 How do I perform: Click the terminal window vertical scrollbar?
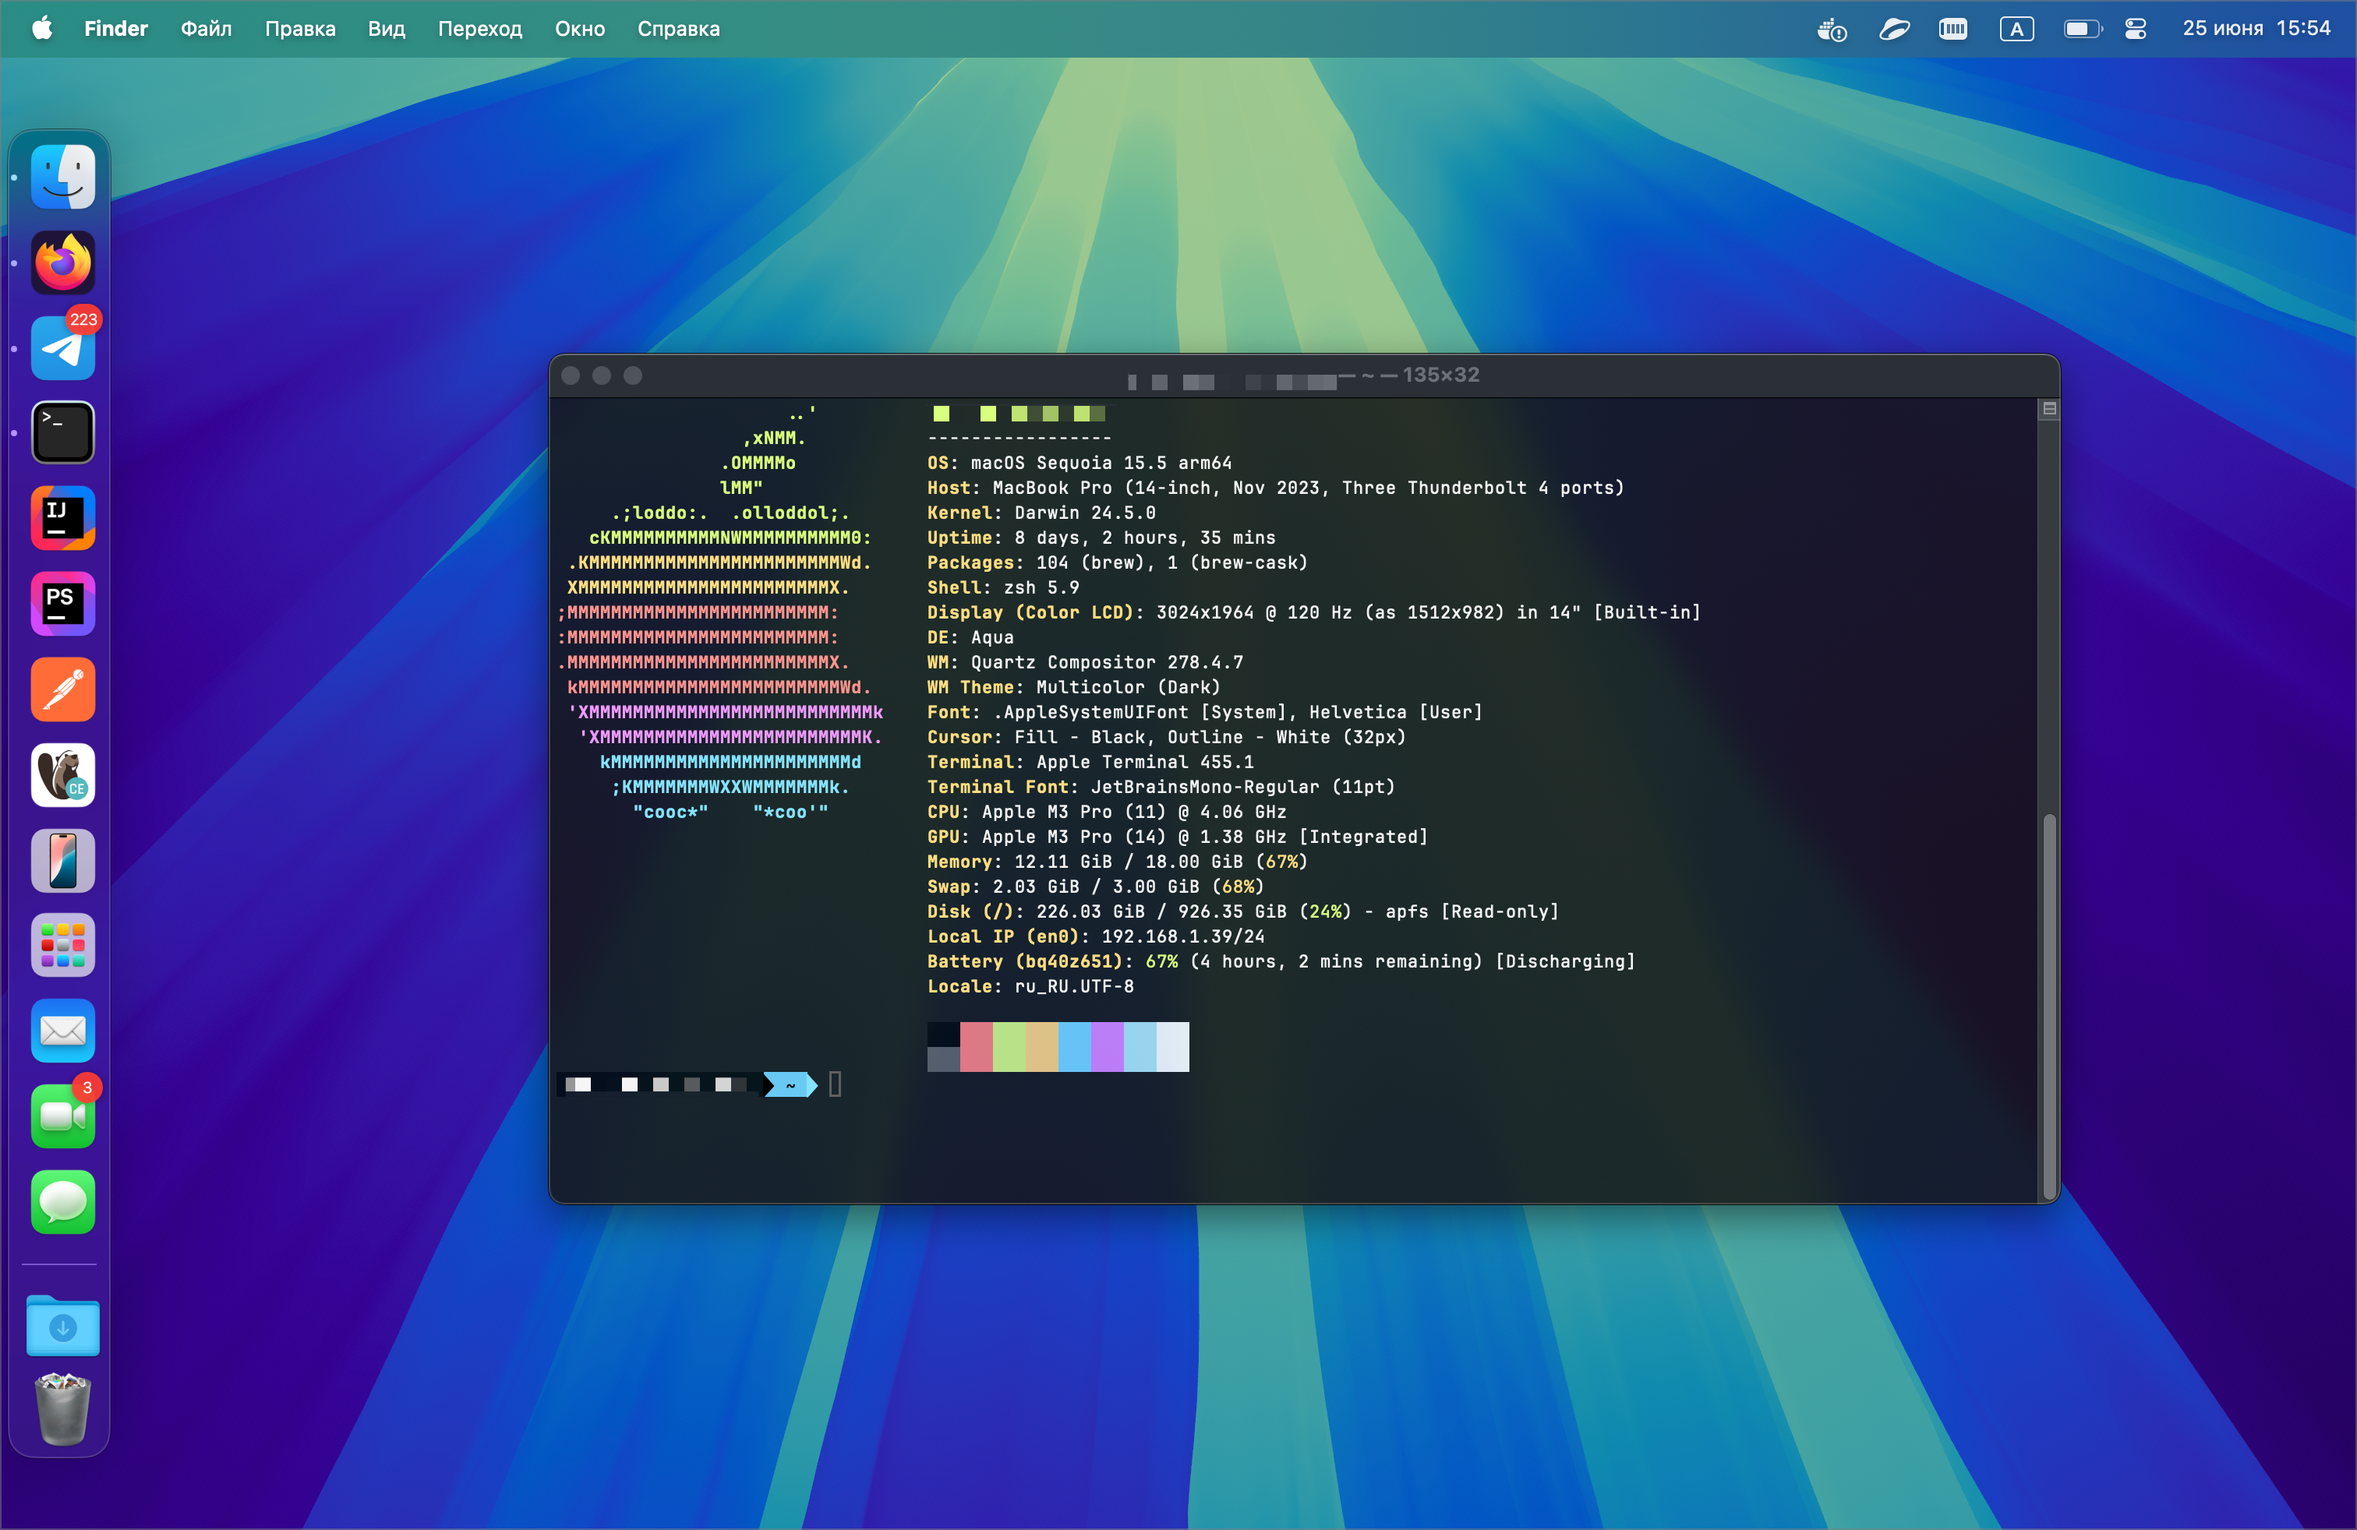(2049, 999)
